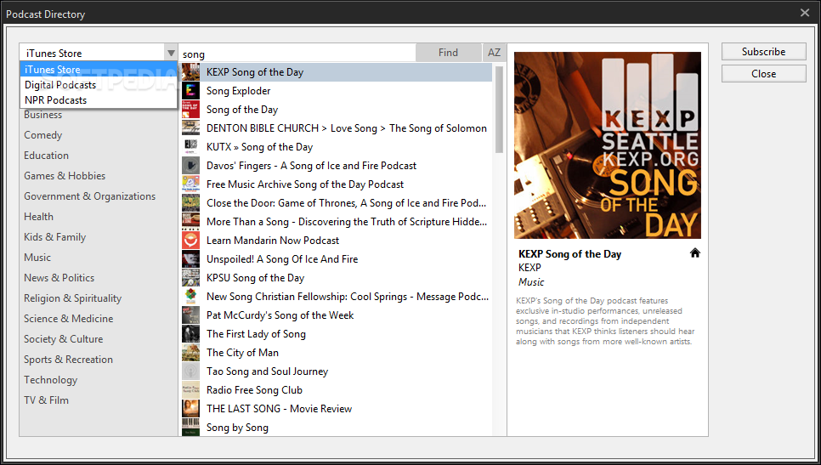Image resolution: width=821 pixels, height=465 pixels.
Task: Open the iTunes Store directory dropdown arrow
Action: [171, 53]
